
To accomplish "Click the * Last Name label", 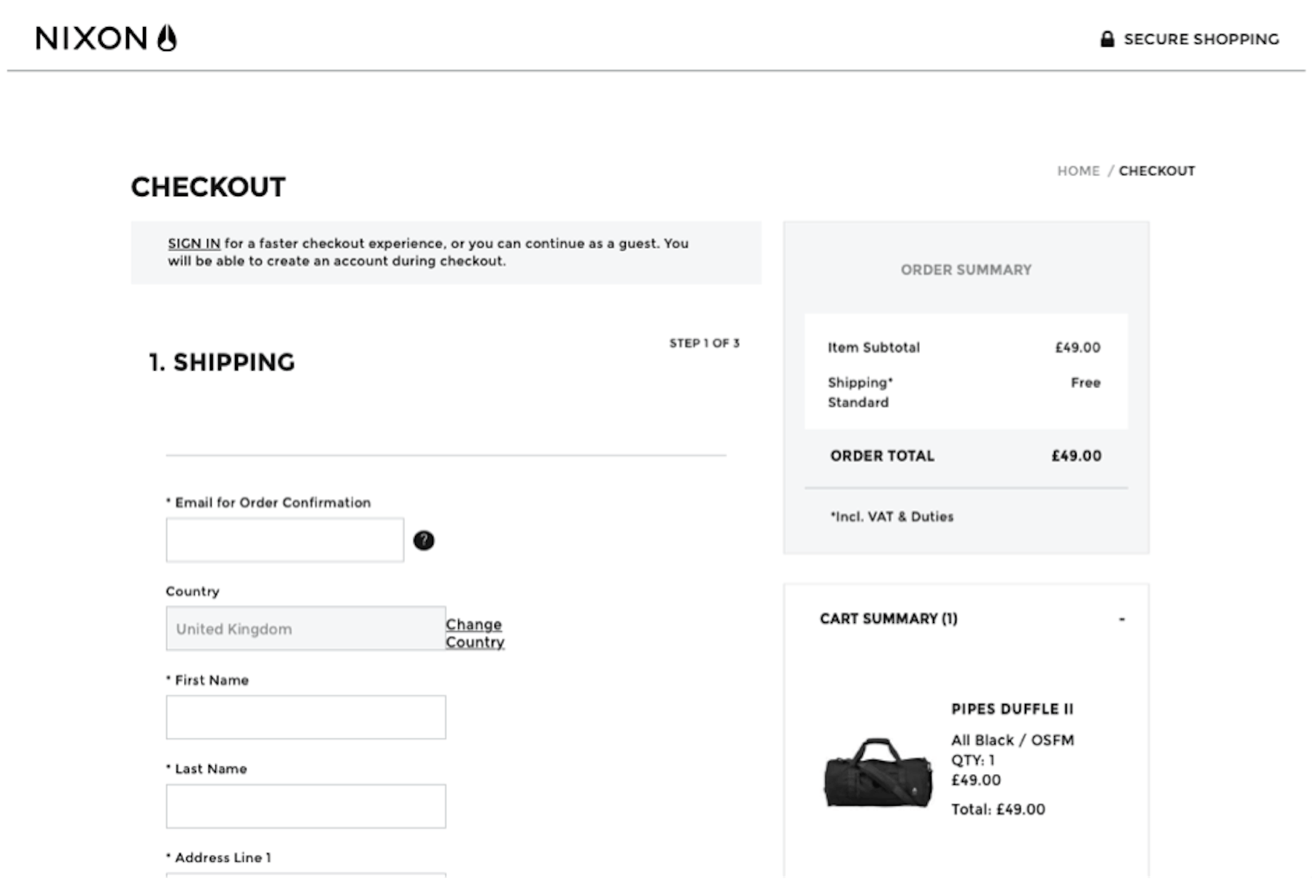I will coord(206,769).
